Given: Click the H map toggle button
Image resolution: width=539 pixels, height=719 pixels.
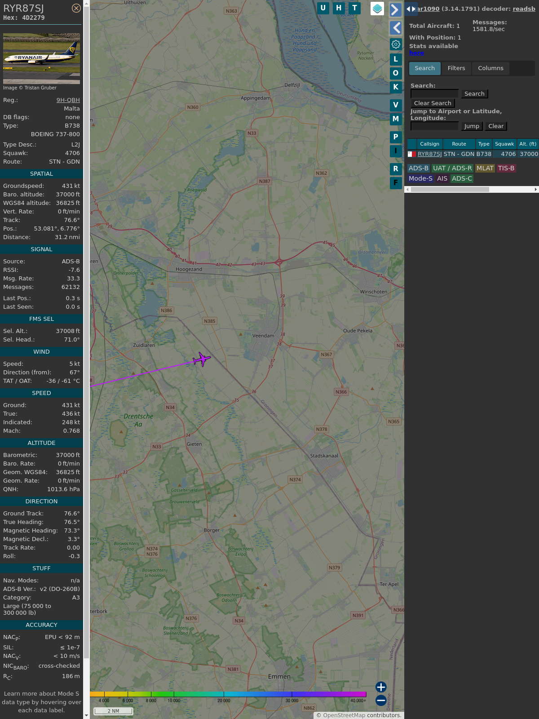Looking at the screenshot, I should click(339, 8).
